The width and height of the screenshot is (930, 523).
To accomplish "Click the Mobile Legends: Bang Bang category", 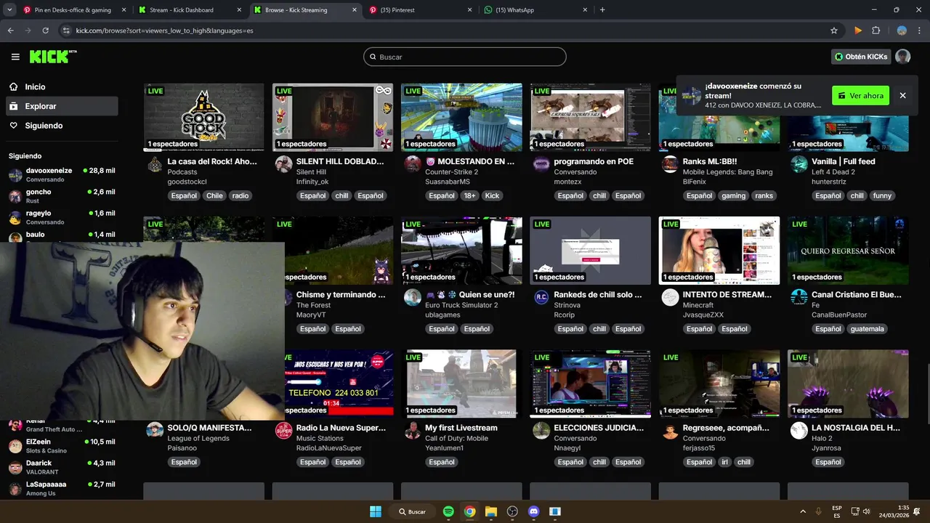I will [x=727, y=172].
